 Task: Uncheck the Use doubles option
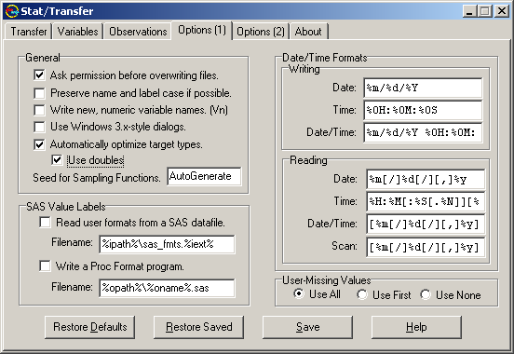tap(57, 160)
